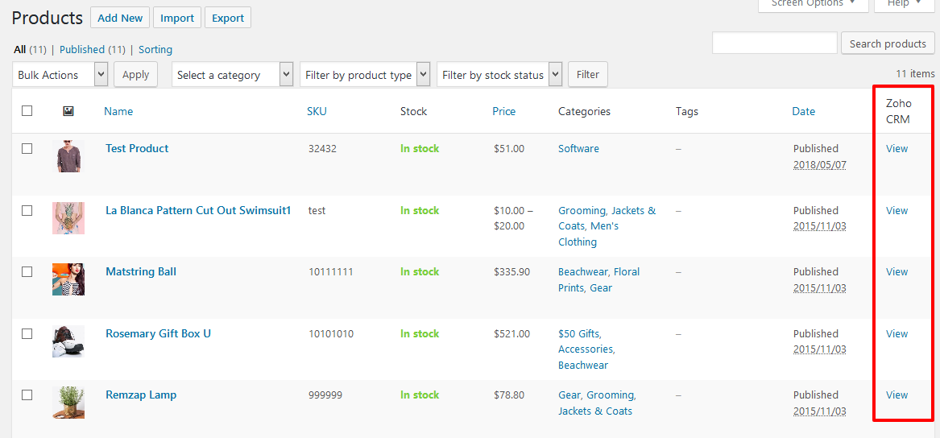This screenshot has width=940, height=438.
Task: Sort products by Name column
Action: [x=118, y=111]
